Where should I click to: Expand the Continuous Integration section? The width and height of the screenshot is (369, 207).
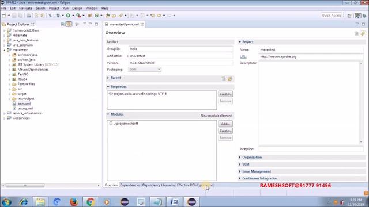(240, 178)
